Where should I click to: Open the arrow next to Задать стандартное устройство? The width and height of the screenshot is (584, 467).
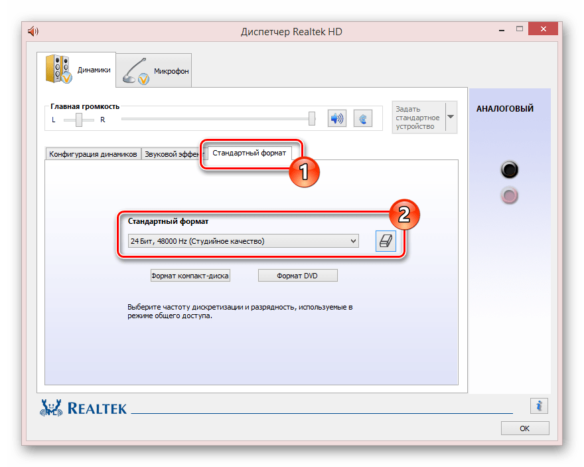pos(451,117)
